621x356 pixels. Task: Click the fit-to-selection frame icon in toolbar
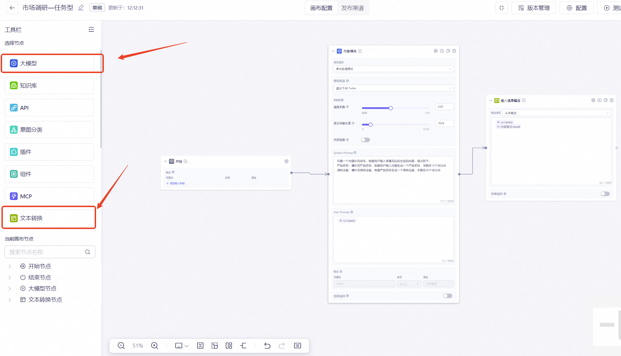coord(214,346)
